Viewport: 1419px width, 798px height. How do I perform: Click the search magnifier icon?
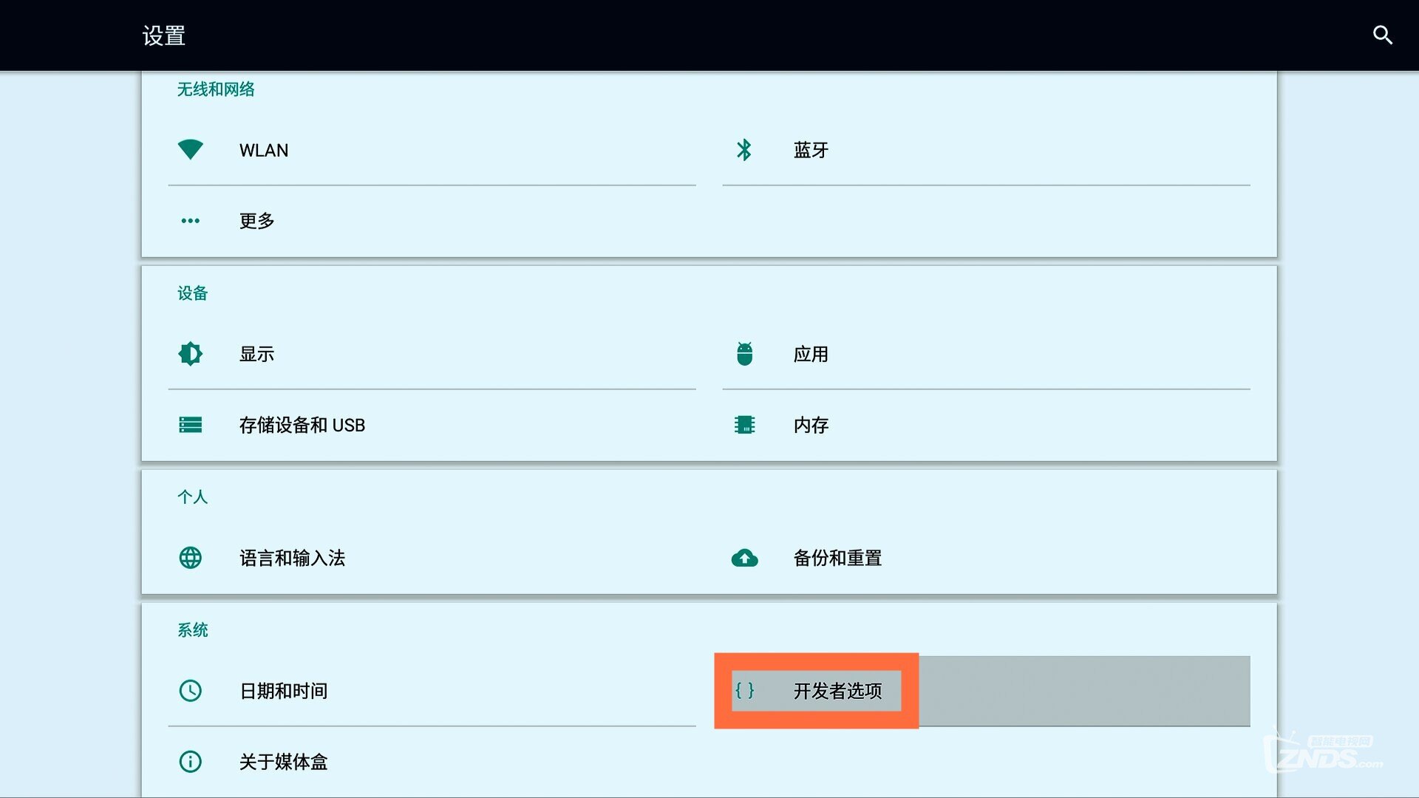coord(1382,35)
